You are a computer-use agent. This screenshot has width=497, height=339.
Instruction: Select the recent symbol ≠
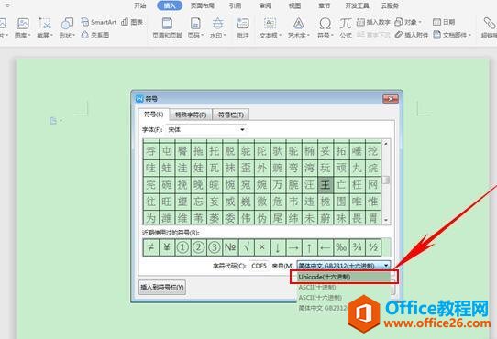click(151, 247)
